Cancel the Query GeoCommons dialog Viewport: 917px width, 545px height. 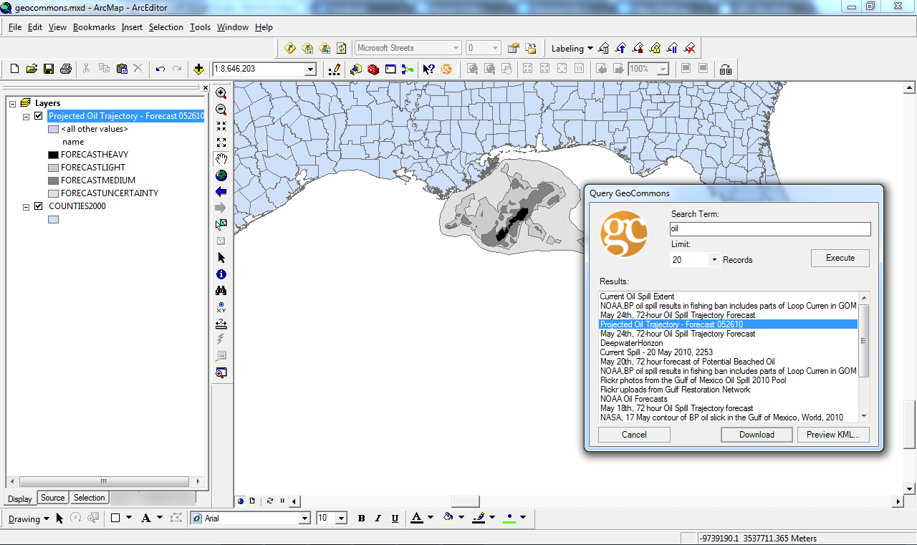[x=634, y=435]
